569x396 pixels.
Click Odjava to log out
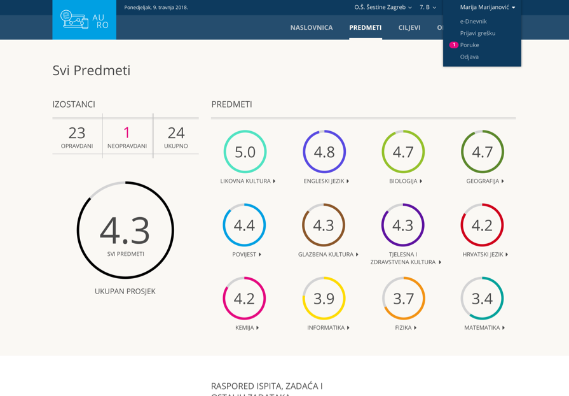pos(469,57)
